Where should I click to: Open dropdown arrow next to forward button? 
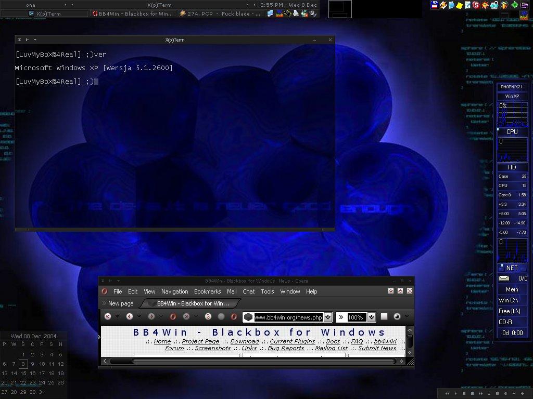tap(161, 316)
